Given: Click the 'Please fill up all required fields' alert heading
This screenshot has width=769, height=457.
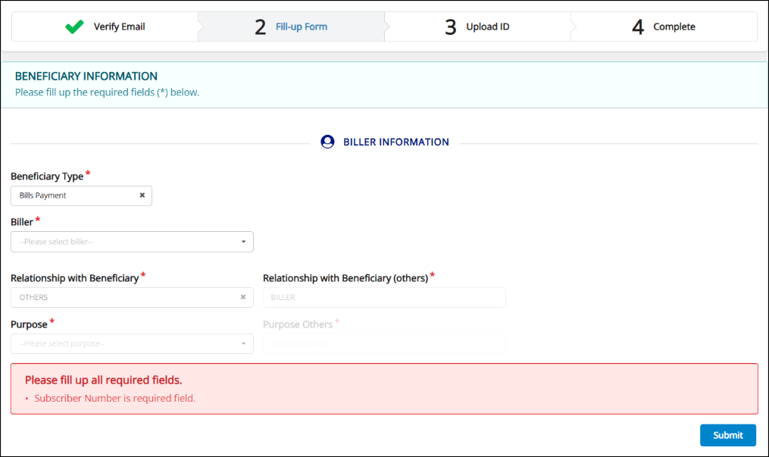Looking at the screenshot, I should pos(103,380).
